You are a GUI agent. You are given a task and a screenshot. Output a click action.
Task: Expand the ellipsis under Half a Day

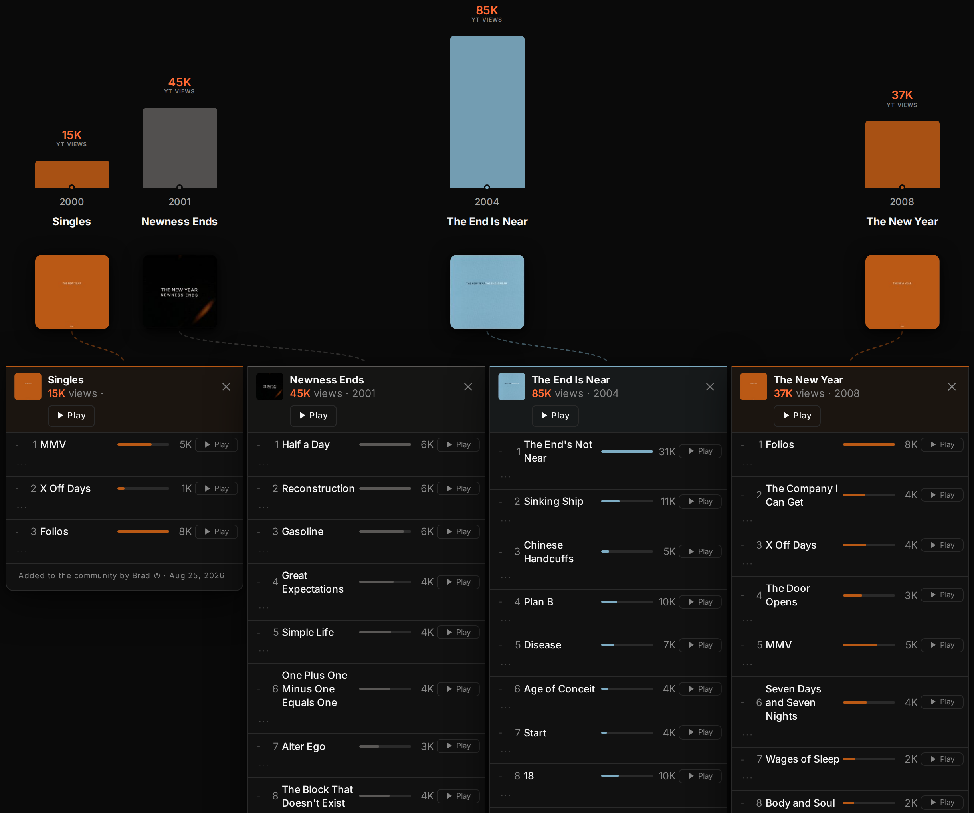coord(263,464)
